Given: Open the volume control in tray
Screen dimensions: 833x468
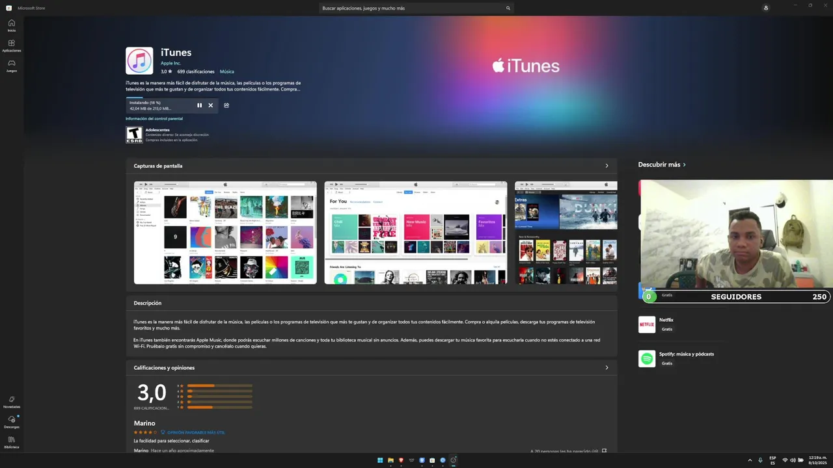Looking at the screenshot, I should point(793,460).
